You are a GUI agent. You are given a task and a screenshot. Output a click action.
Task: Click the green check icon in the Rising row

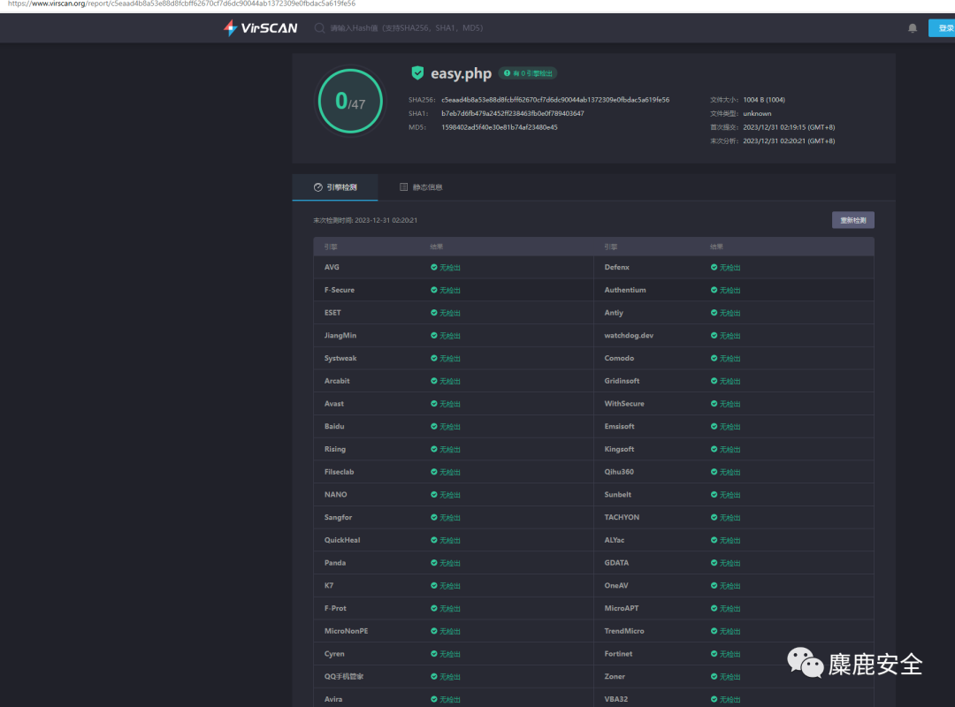click(x=433, y=449)
